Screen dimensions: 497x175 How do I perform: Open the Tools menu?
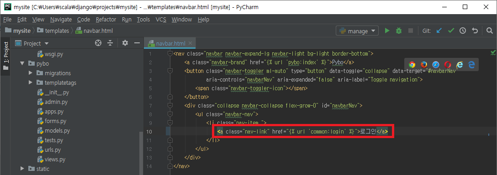[143, 20]
